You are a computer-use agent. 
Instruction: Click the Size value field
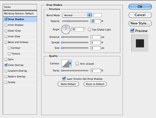pyautogui.click(x=96, y=48)
